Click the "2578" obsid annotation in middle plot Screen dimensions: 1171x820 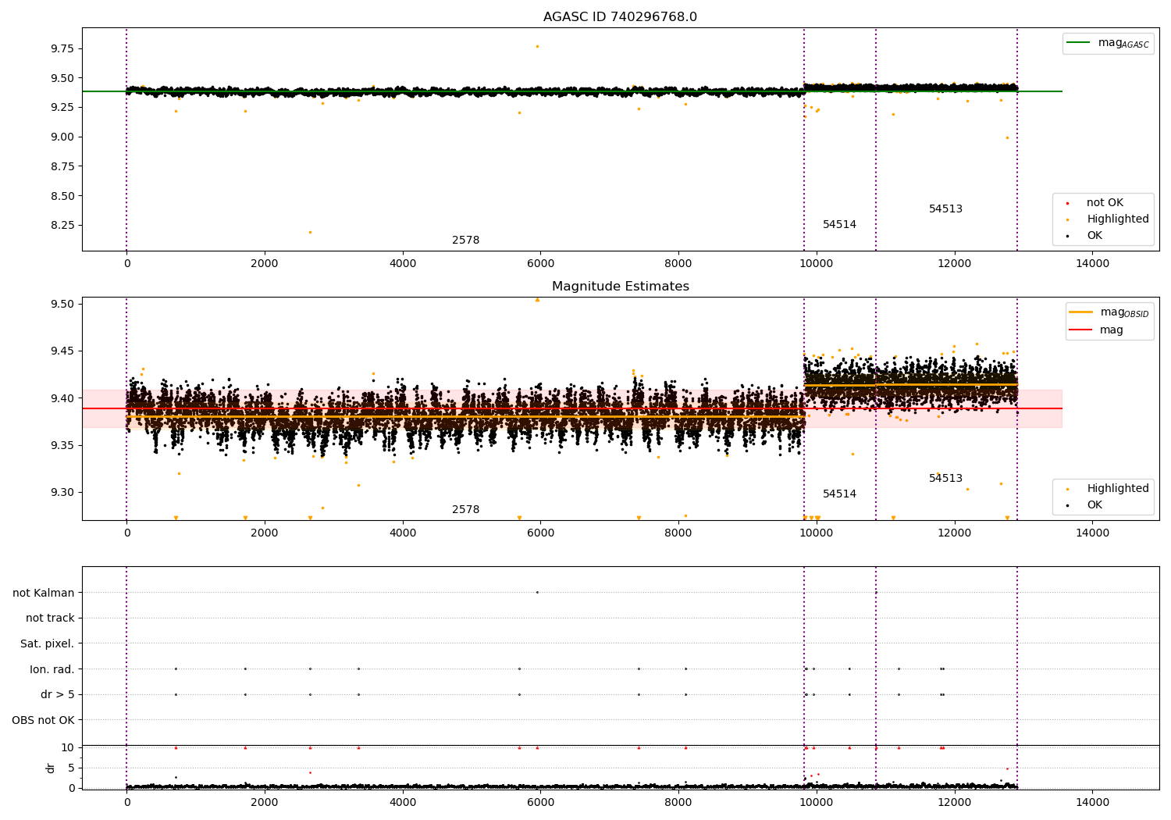click(x=465, y=510)
